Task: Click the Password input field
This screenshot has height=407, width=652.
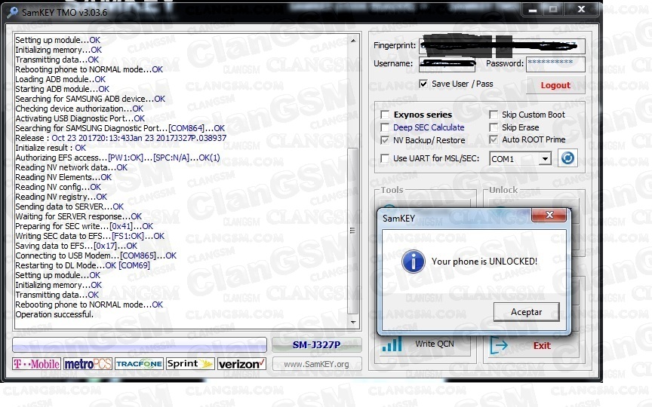Action: coord(555,63)
